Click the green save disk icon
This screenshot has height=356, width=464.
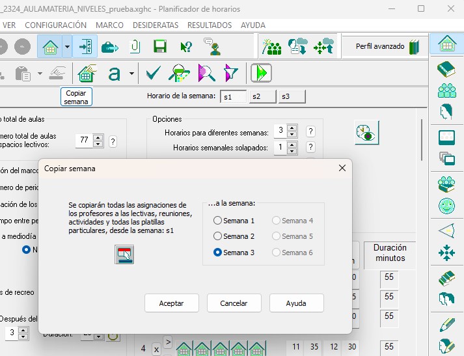tap(160, 46)
